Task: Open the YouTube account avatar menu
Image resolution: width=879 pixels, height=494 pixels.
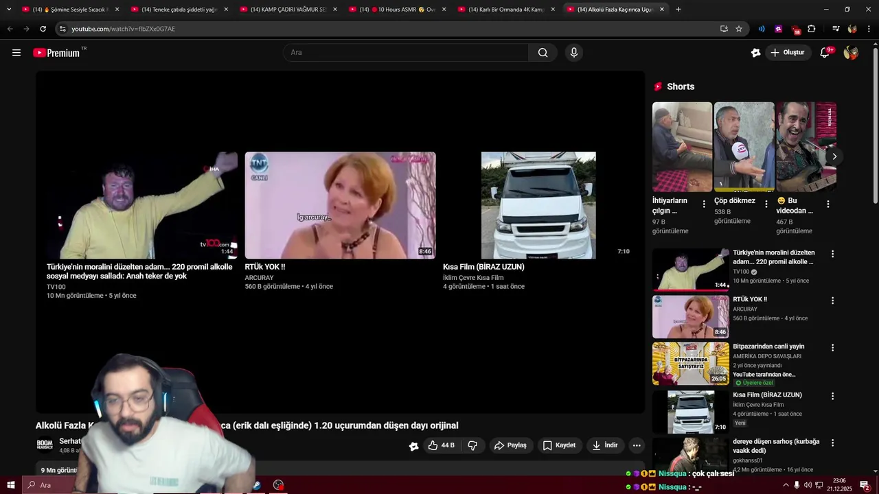Action: [x=851, y=53]
